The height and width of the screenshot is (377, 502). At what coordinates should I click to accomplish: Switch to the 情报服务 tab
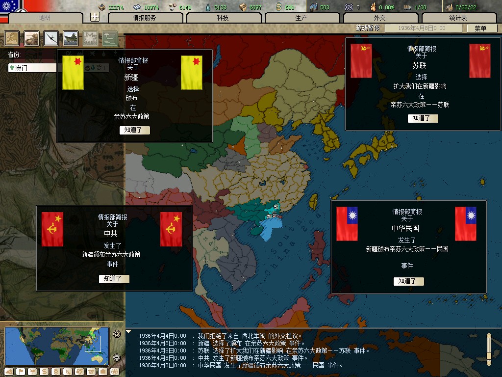[145, 18]
